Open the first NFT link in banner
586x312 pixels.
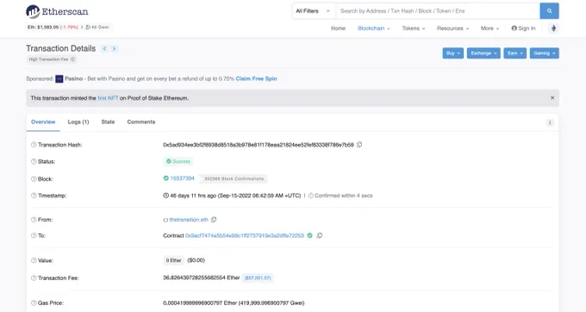pyautogui.click(x=108, y=98)
